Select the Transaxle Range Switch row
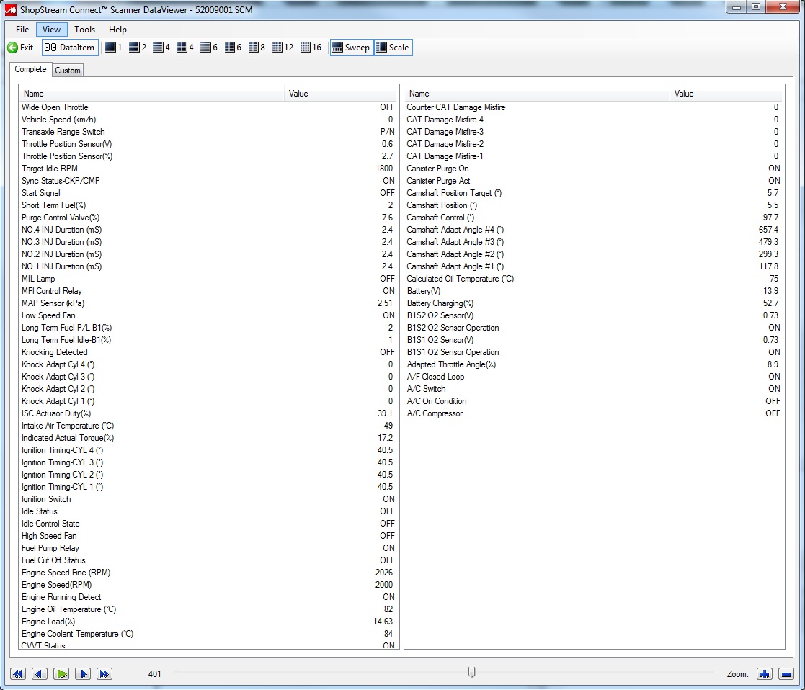This screenshot has height=690, width=805. (x=208, y=132)
